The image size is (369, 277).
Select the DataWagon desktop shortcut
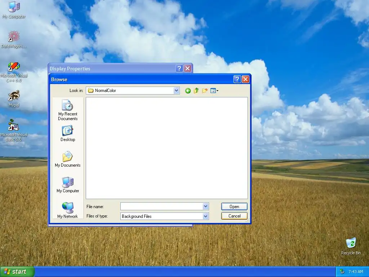14,39
